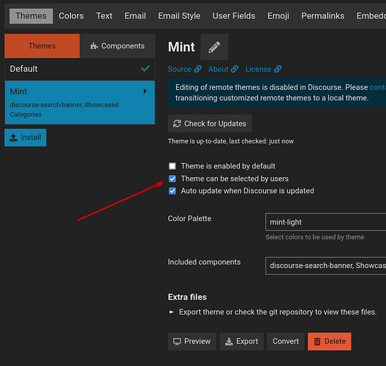This screenshot has height=366, width=386.
Task: Expand the Extra files disclosure triangle
Action: (171, 312)
